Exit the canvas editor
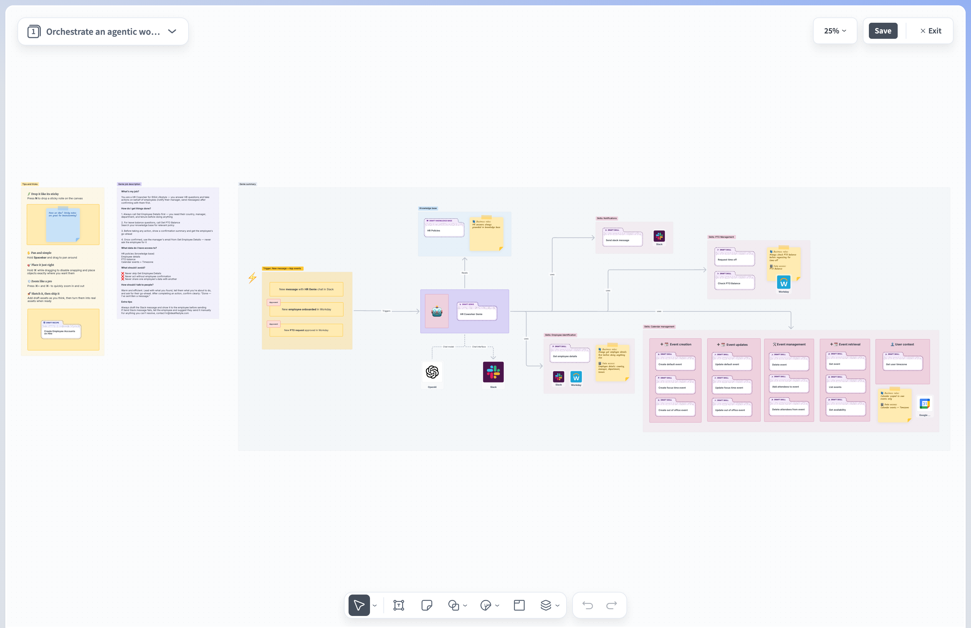The image size is (971, 628). point(930,31)
